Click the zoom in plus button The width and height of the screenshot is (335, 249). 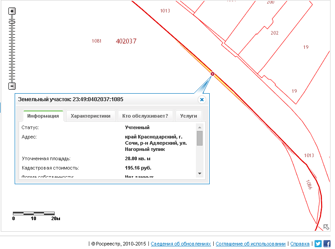click(12, 11)
